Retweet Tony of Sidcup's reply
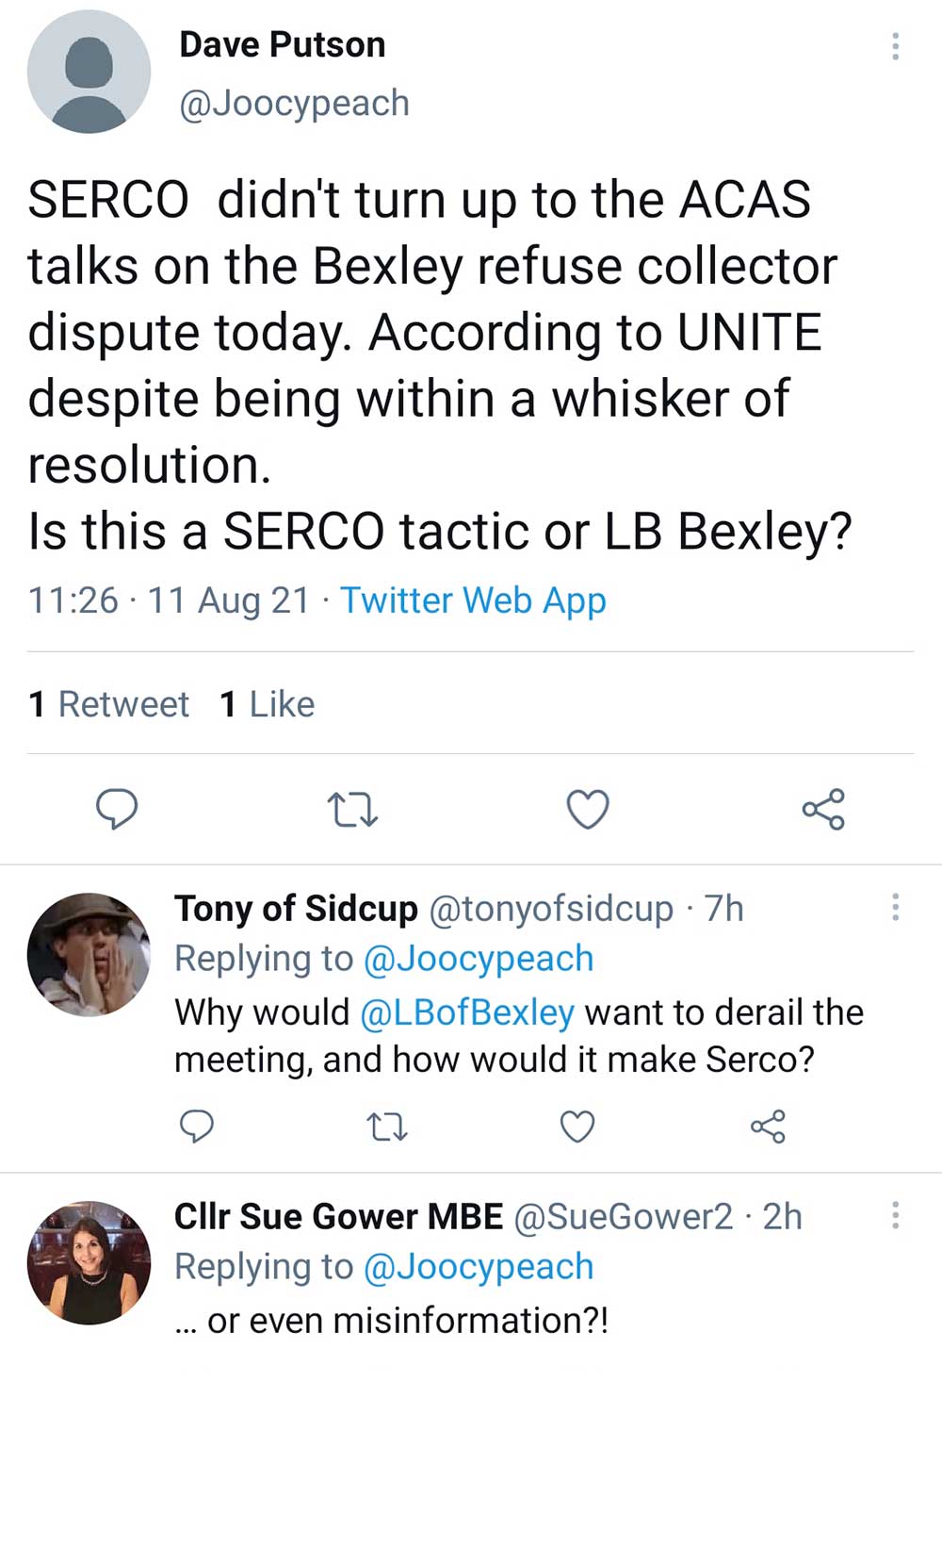 [x=387, y=1126]
